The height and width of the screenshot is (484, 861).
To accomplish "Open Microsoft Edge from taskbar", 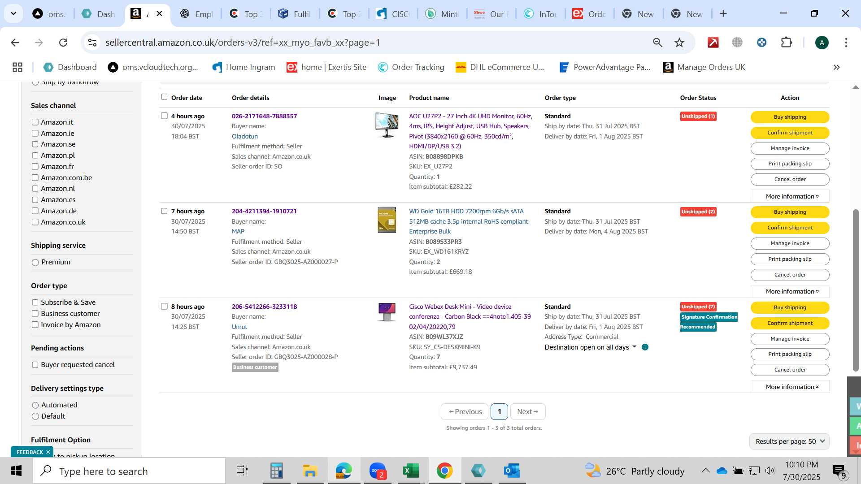I will (x=344, y=471).
